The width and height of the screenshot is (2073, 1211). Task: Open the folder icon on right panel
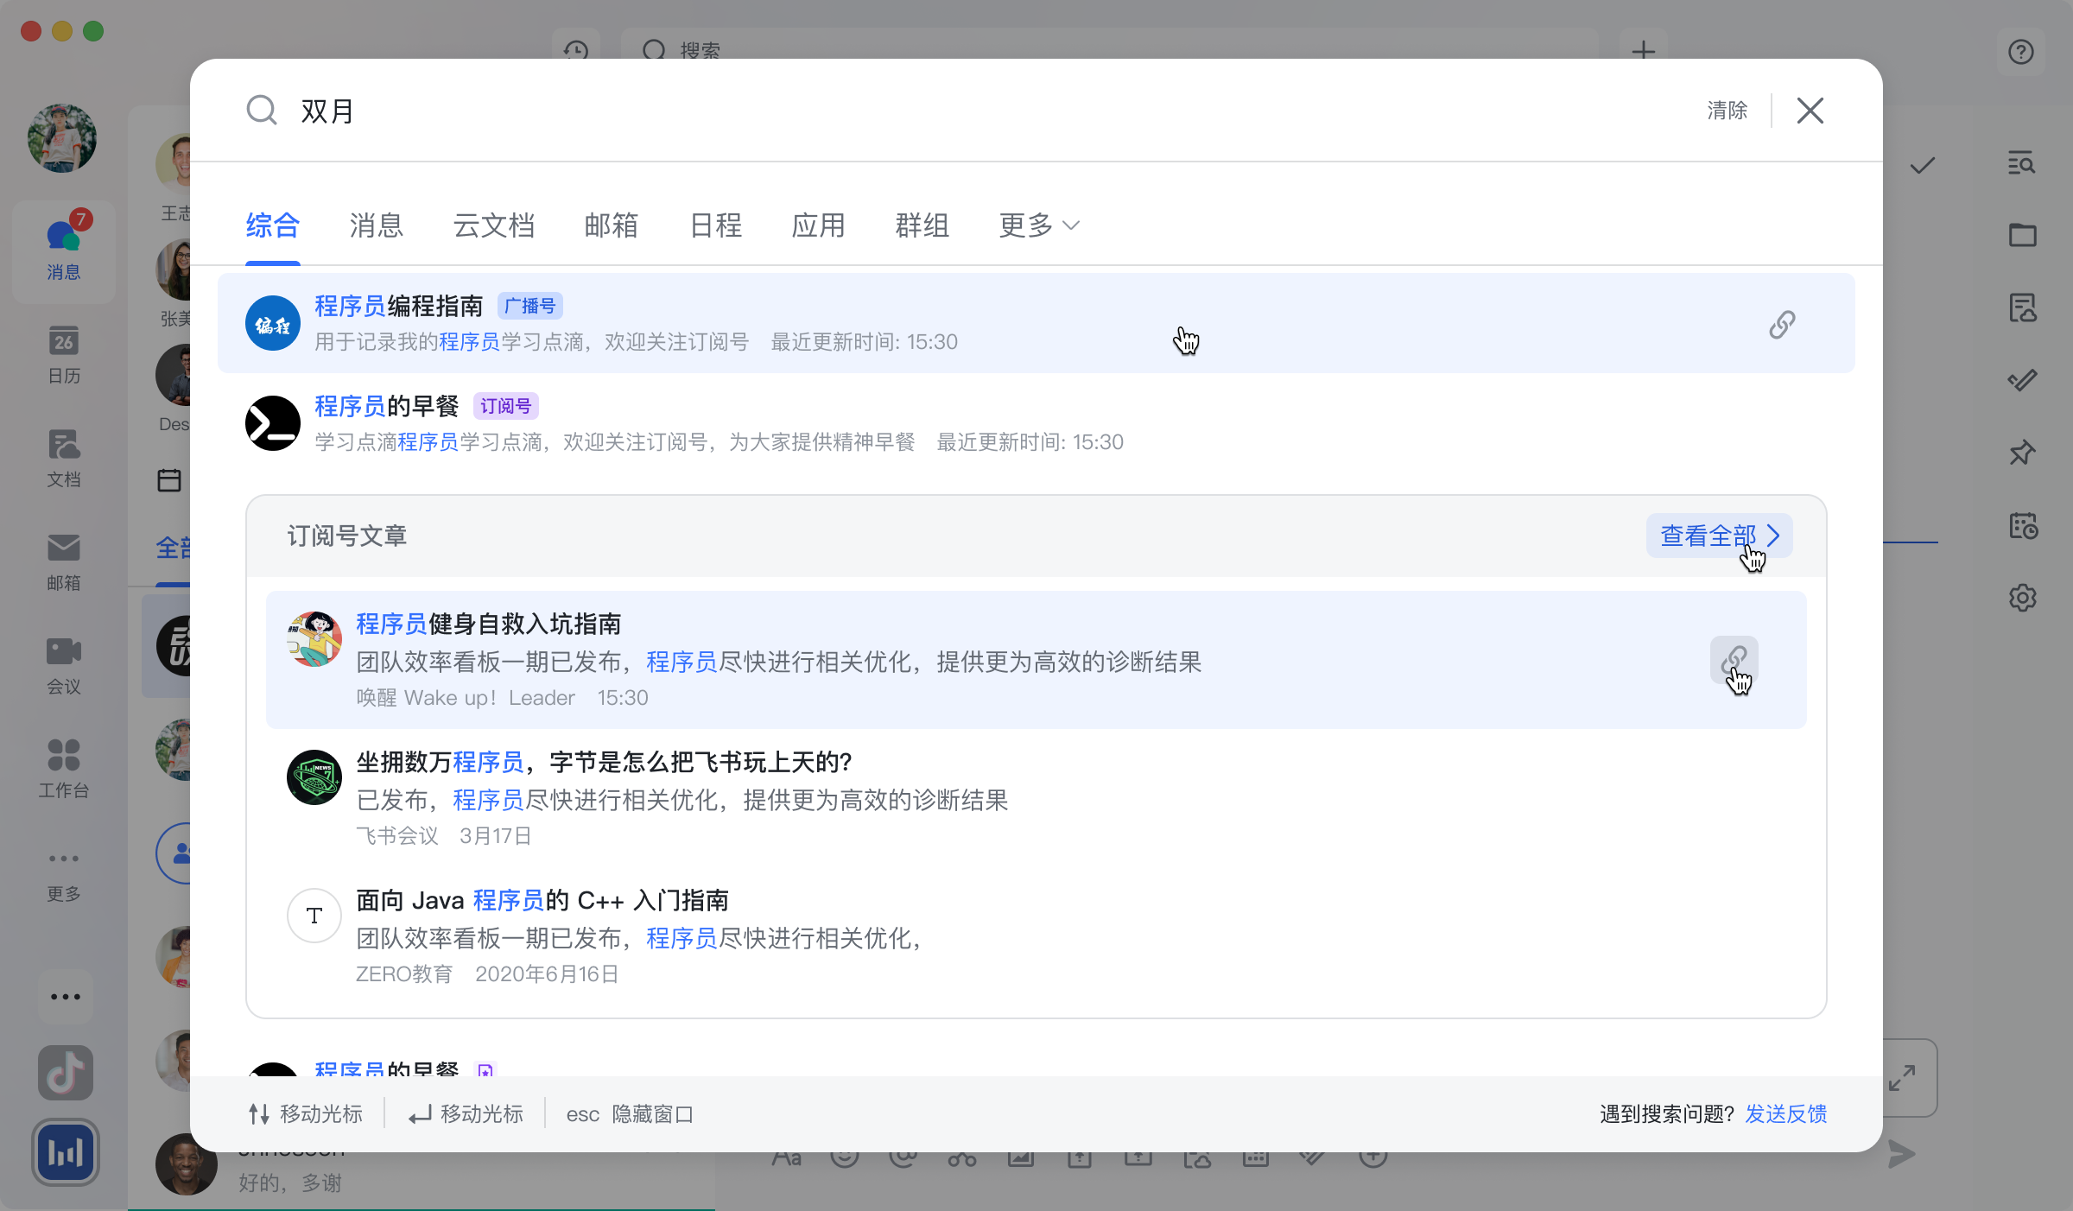2022,235
